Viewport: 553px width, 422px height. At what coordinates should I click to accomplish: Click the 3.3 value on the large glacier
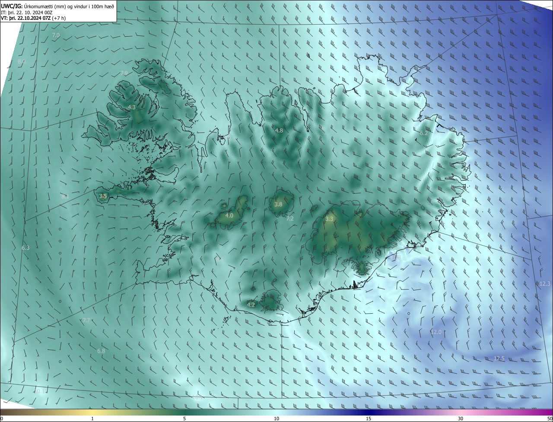point(329,219)
